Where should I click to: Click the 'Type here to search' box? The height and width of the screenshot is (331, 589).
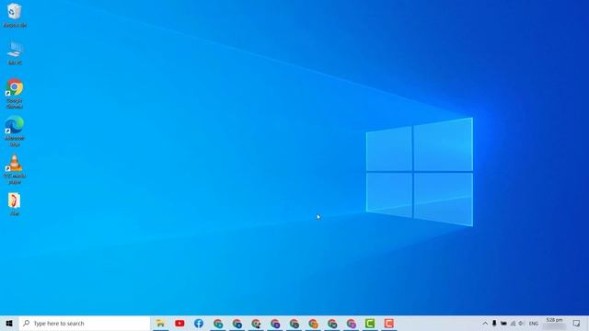point(85,323)
